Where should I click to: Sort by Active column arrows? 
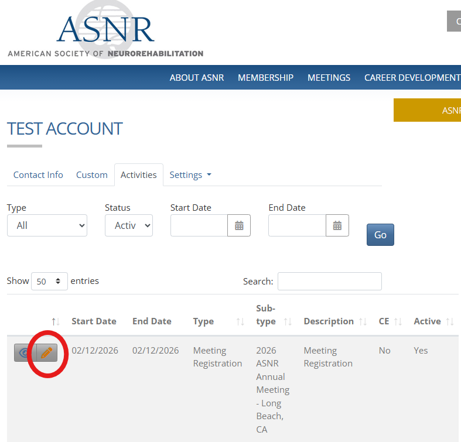450,321
